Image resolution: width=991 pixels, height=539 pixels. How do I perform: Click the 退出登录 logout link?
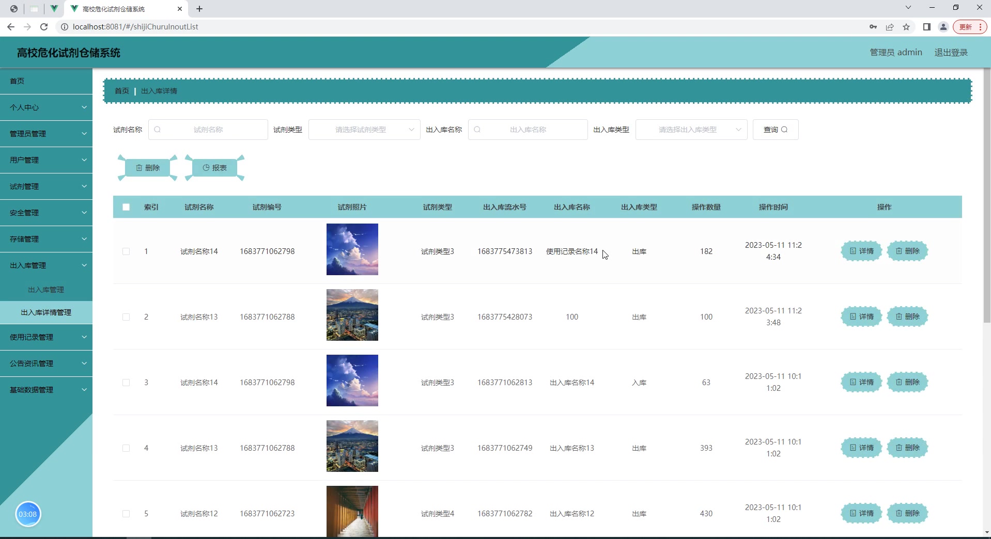(951, 53)
